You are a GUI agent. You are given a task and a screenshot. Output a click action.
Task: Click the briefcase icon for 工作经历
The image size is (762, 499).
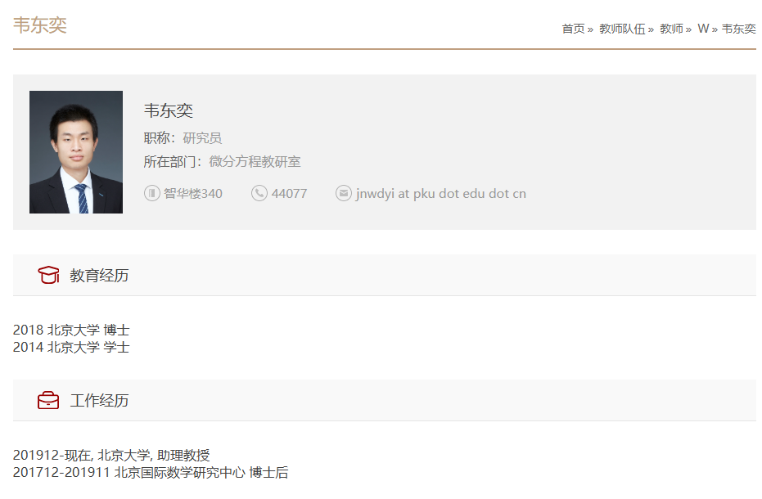tap(48, 401)
